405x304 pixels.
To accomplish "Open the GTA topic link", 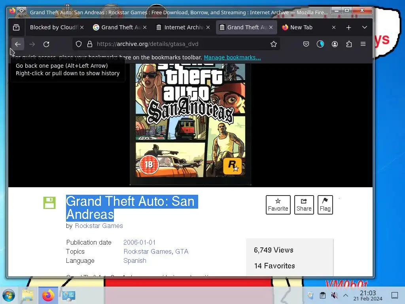I will click(182, 251).
